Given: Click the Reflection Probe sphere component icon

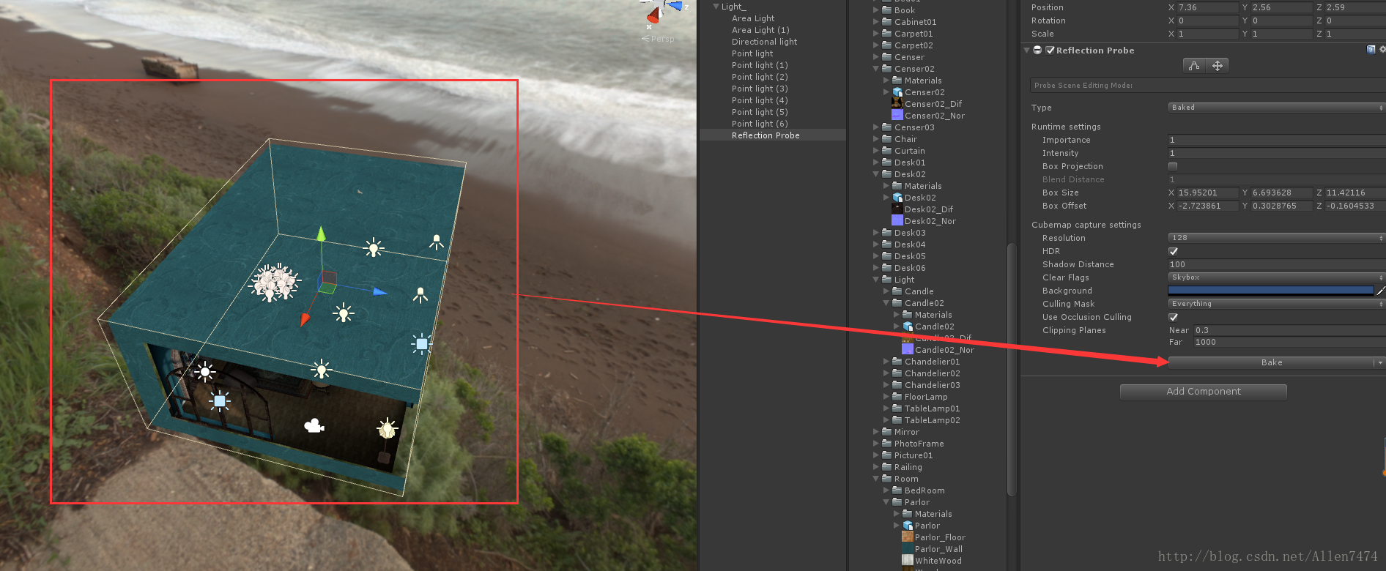Looking at the screenshot, I should click(1037, 51).
